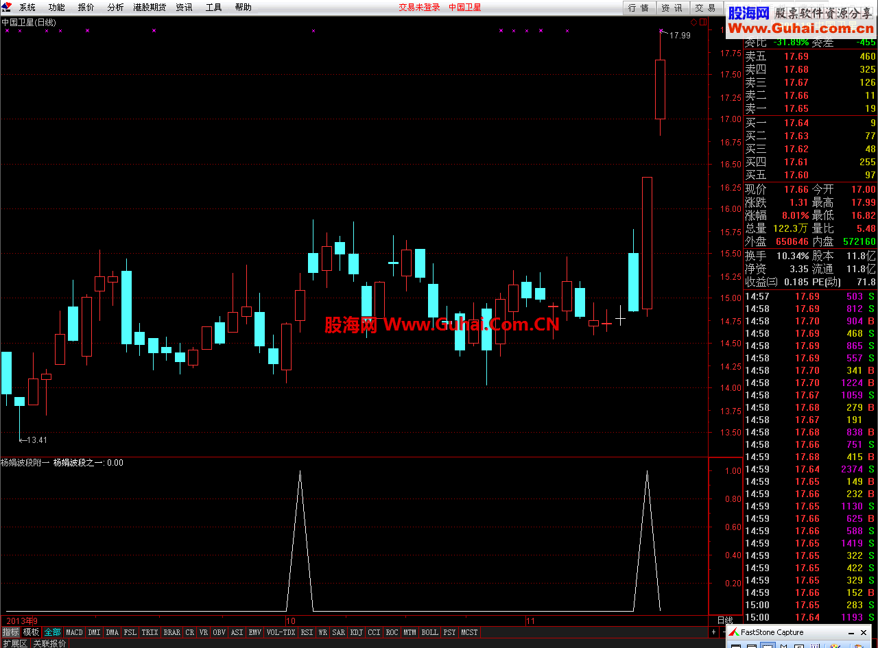Viewport: 878px width, 648px height.
Task: Open the 分析 menu
Action: click(116, 8)
